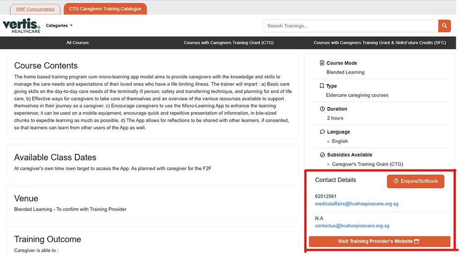Click the Subsidies Available badge icon
Screen dimensions: 459x255
[322, 155]
